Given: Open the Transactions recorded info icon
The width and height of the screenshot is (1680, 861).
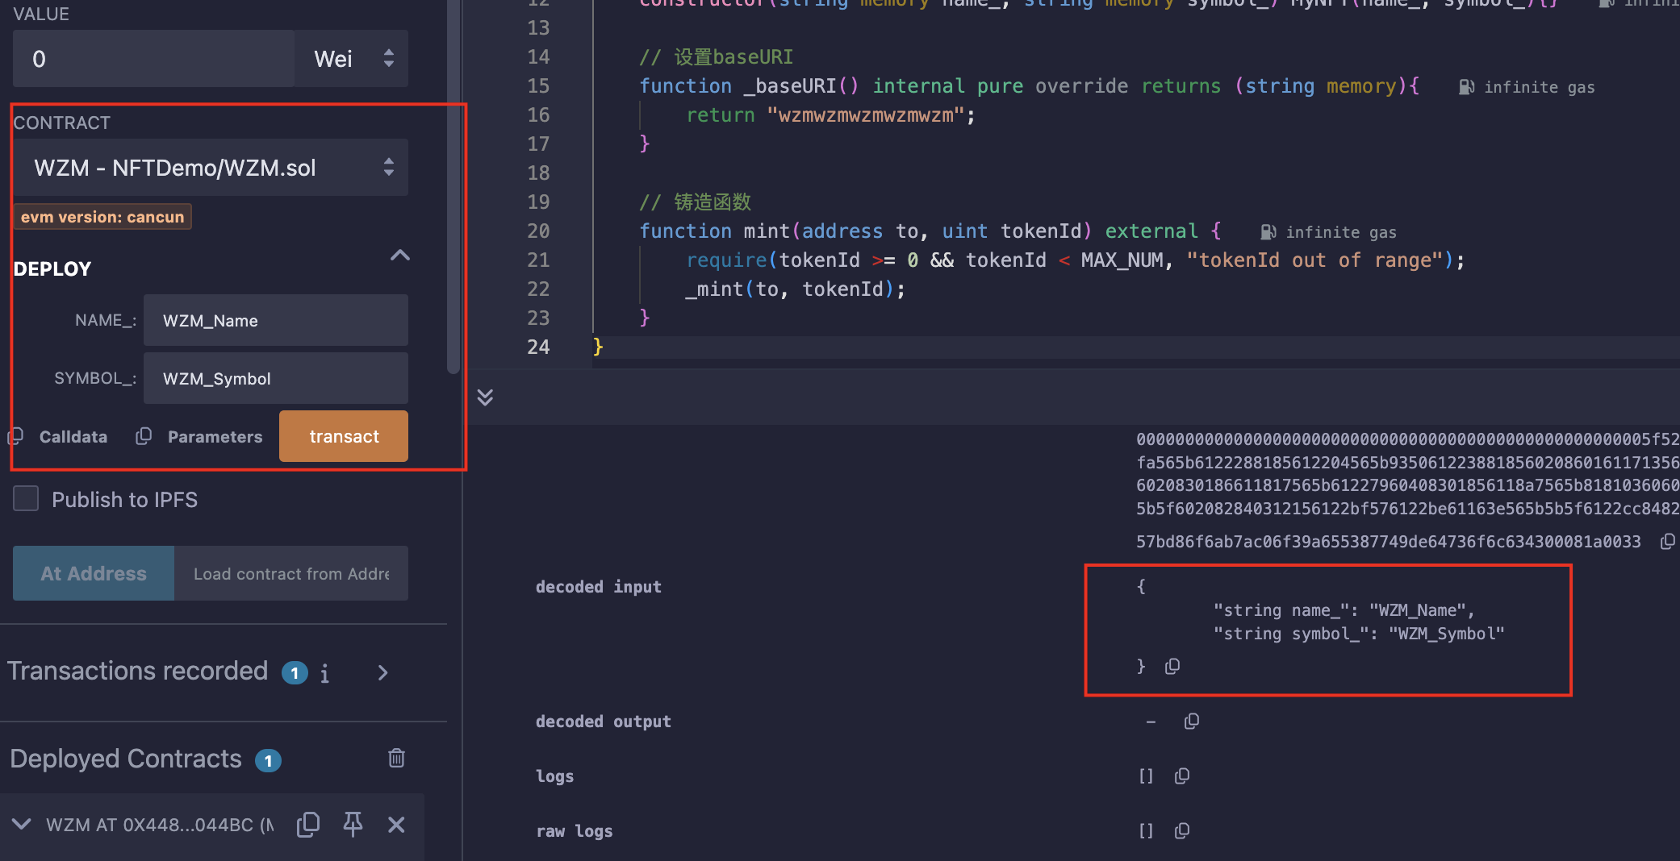Looking at the screenshot, I should coord(324,673).
